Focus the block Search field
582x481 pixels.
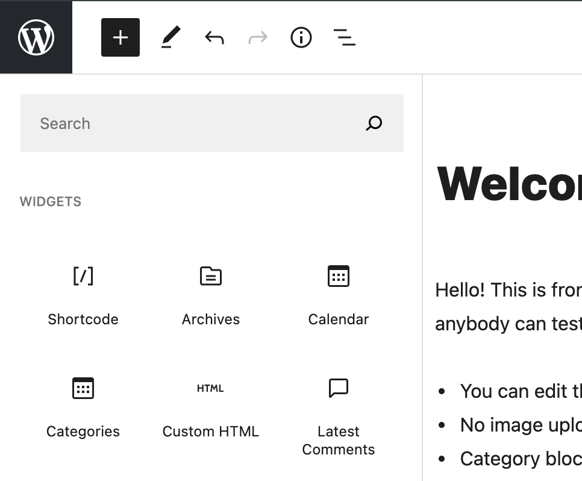(x=212, y=123)
